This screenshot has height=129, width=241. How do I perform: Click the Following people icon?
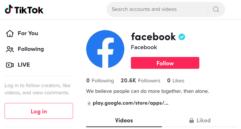click(x=10, y=49)
